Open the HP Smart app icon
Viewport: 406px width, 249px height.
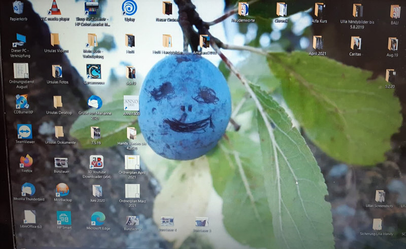click(64, 218)
